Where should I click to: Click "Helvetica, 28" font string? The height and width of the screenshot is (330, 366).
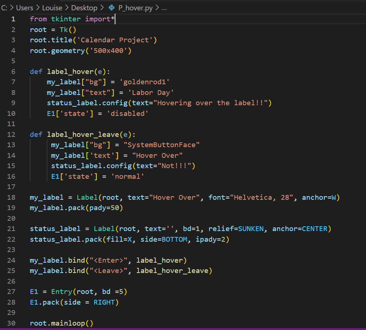click(x=261, y=198)
